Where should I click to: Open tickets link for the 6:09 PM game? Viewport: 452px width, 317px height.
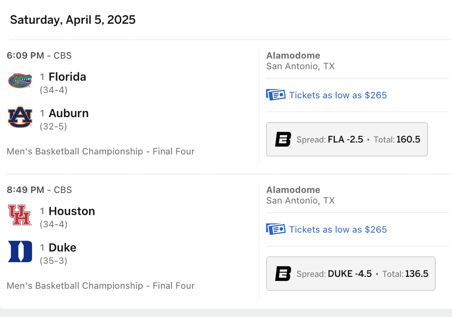338,95
